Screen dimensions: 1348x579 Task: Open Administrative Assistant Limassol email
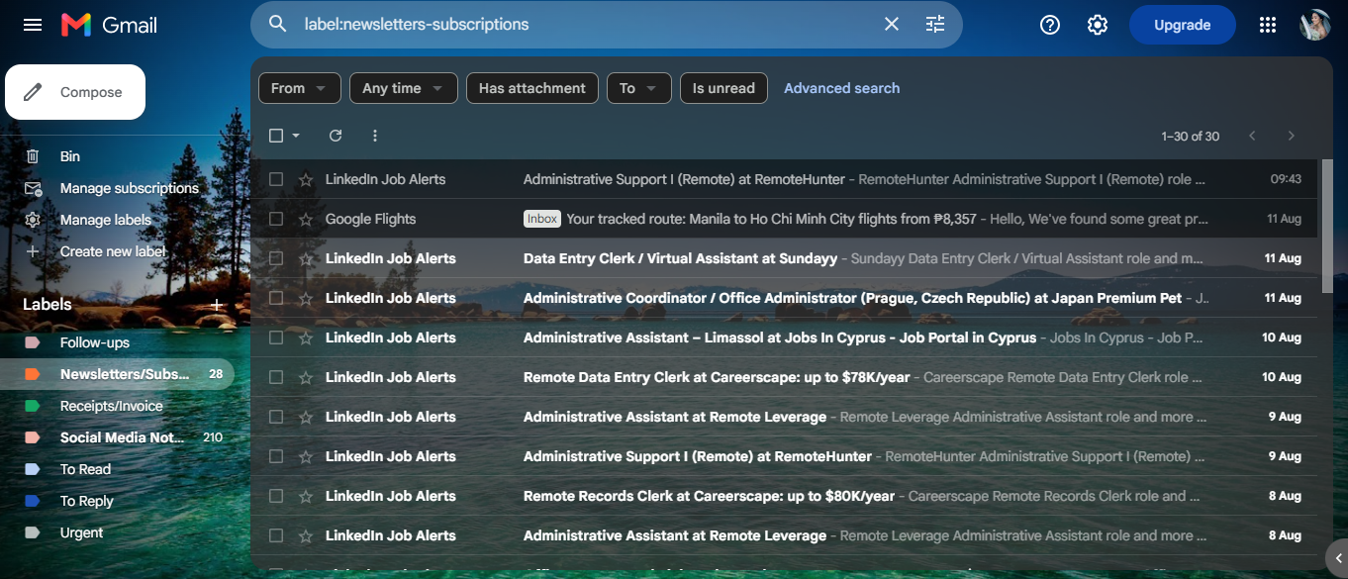(784, 338)
